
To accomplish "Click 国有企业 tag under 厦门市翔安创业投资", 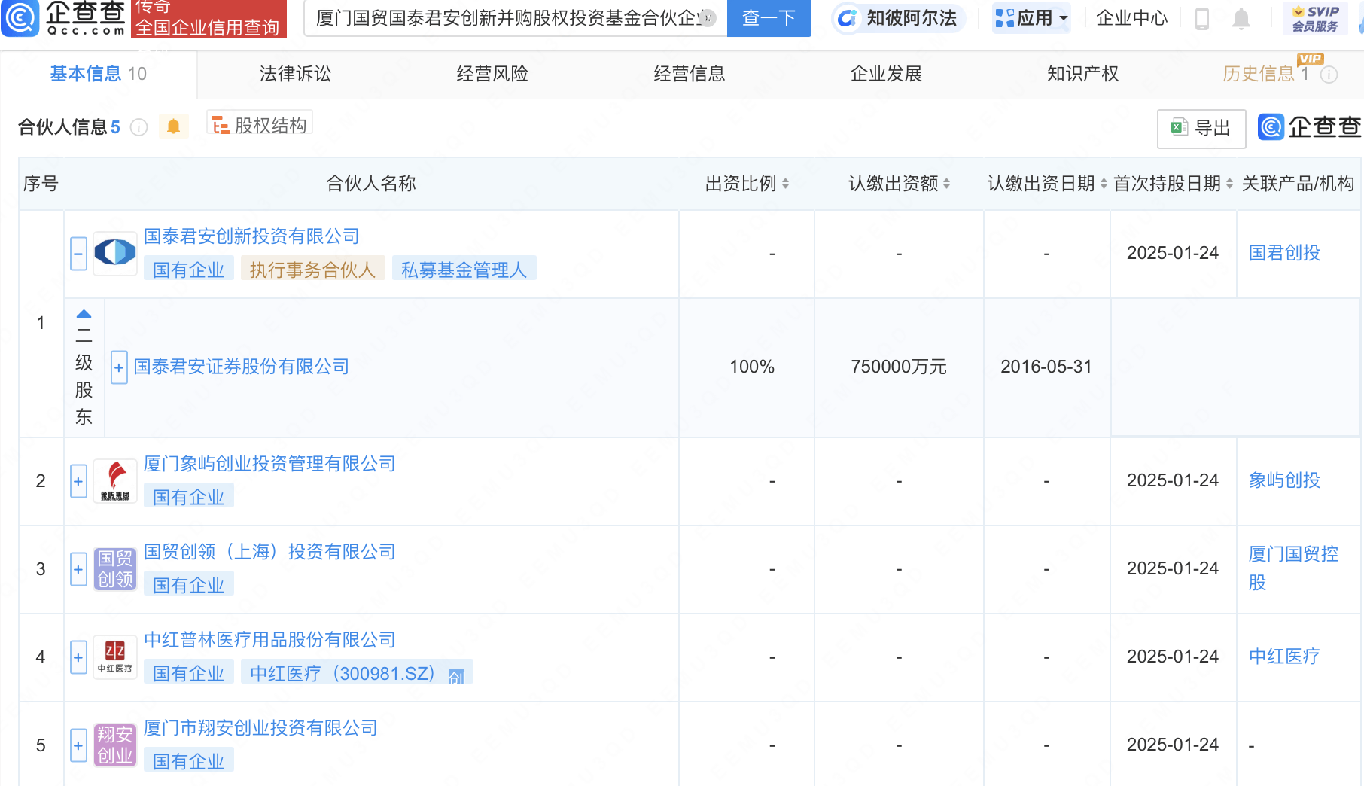I will point(188,761).
